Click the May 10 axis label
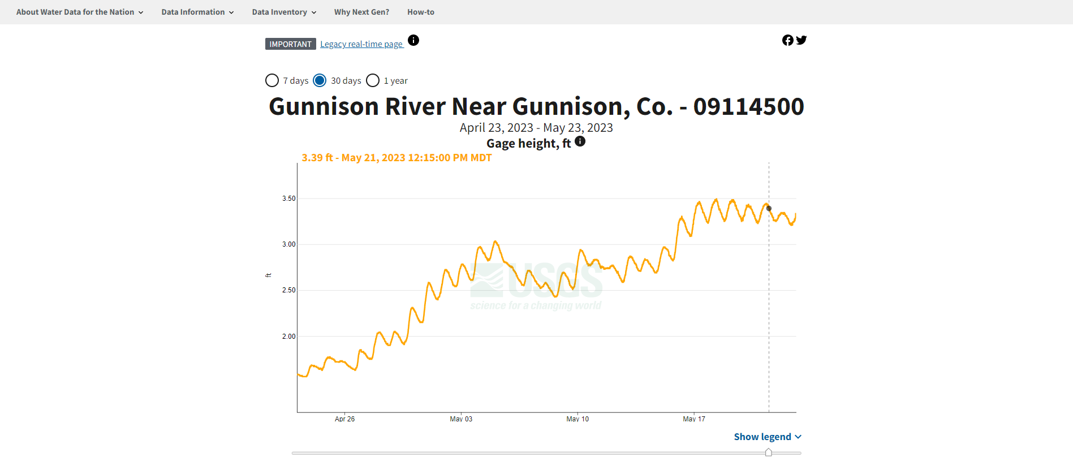 pos(578,419)
